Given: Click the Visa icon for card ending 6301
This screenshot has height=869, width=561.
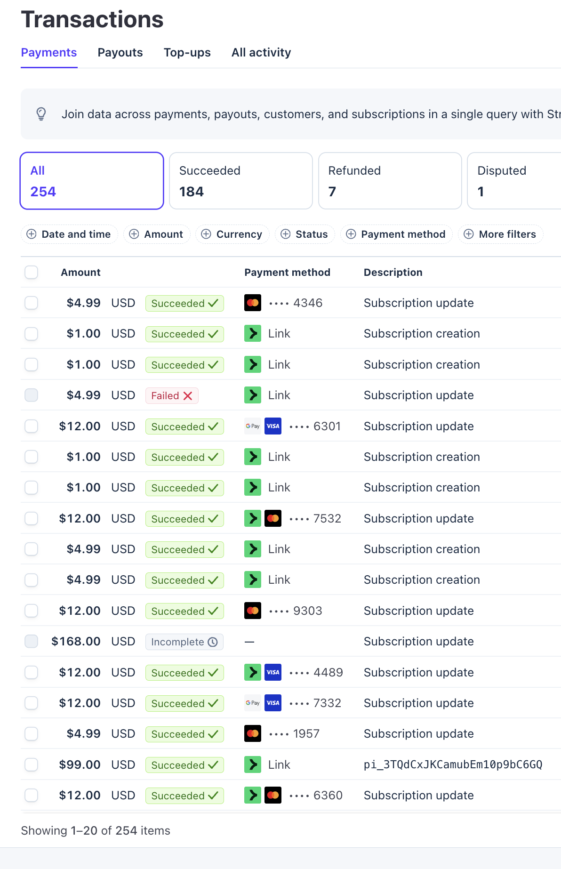Looking at the screenshot, I should (273, 426).
